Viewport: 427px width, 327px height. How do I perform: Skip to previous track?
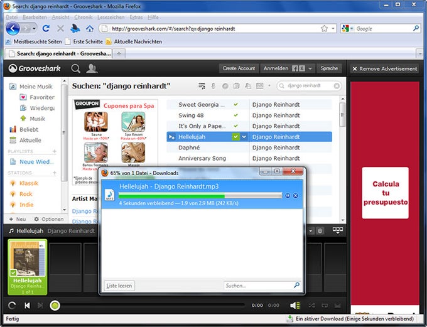tap(27, 306)
